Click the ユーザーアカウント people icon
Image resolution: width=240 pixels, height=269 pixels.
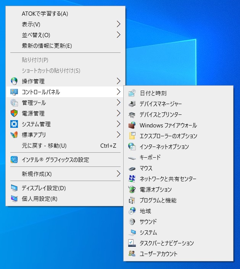[132, 254]
